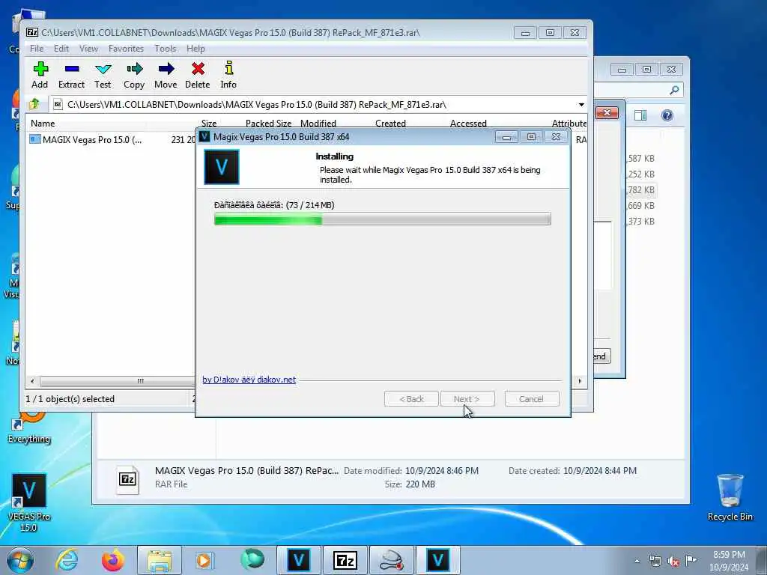Click the installer's Cancel button
Image resolution: width=767 pixels, height=575 pixels.
(532, 399)
